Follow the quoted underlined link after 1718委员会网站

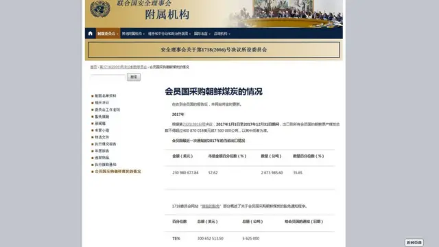[x=211, y=206]
